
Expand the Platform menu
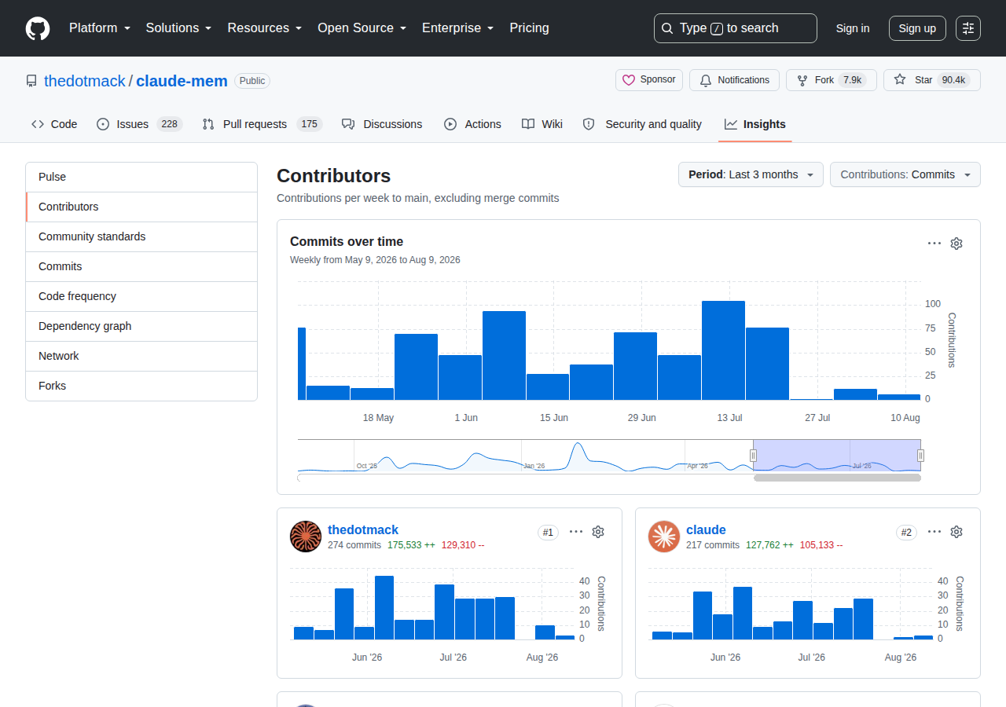pos(100,28)
